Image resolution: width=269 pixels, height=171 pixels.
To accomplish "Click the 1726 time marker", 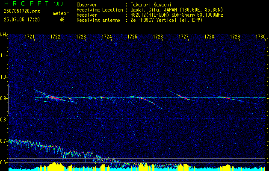I will click(158, 36).
